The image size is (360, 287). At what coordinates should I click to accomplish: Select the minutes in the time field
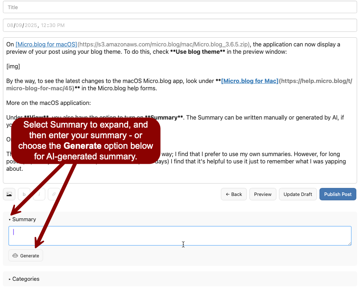(52, 25)
